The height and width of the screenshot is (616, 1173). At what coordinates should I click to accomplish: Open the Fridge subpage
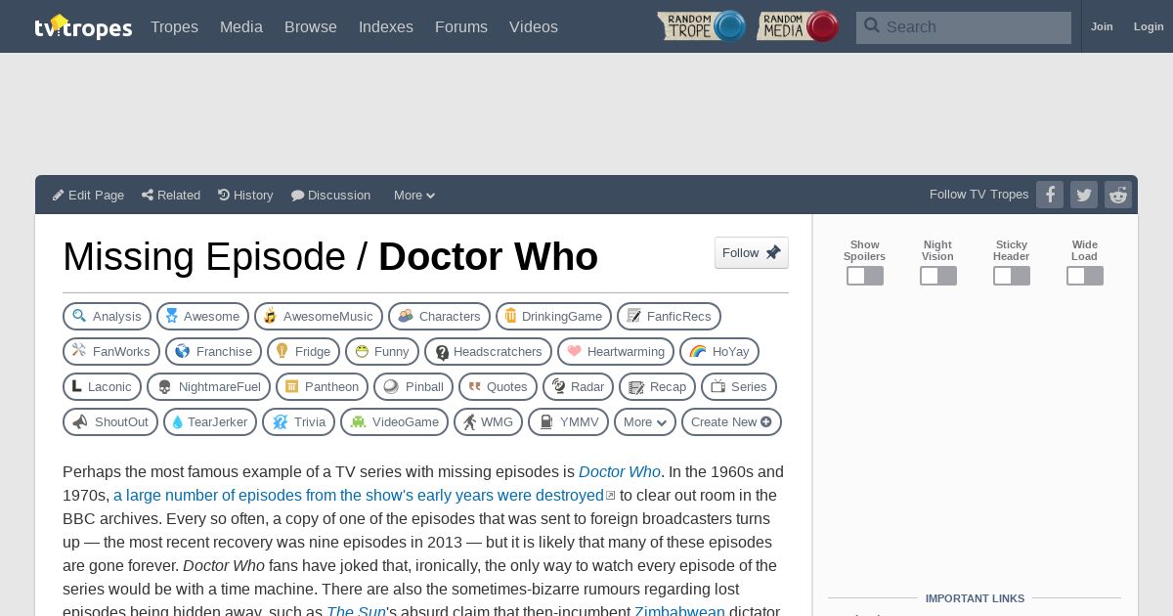tap(303, 352)
